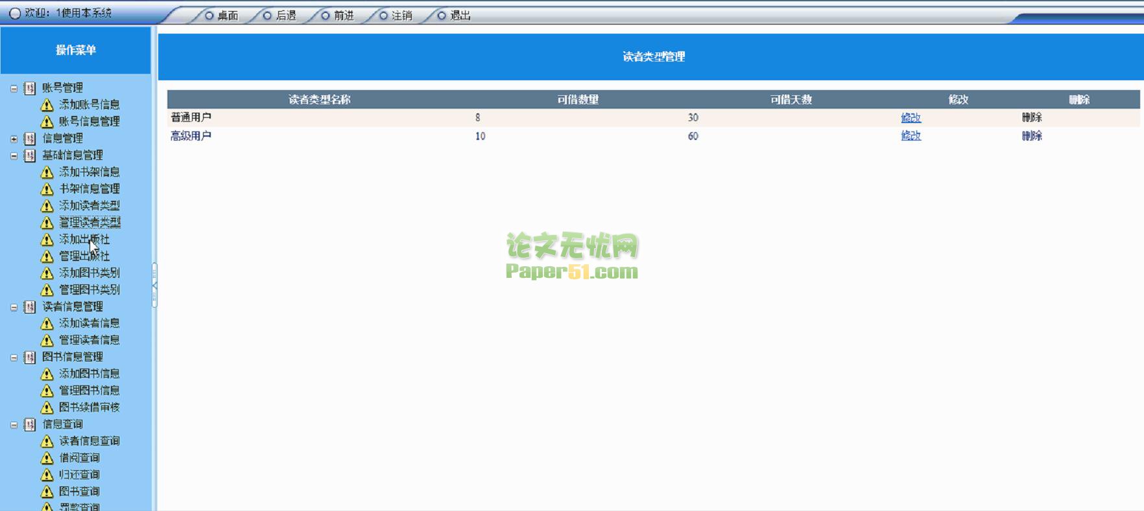Click the book icon beside 基础信息管理
Image resolution: width=1144 pixels, height=511 pixels.
29,155
